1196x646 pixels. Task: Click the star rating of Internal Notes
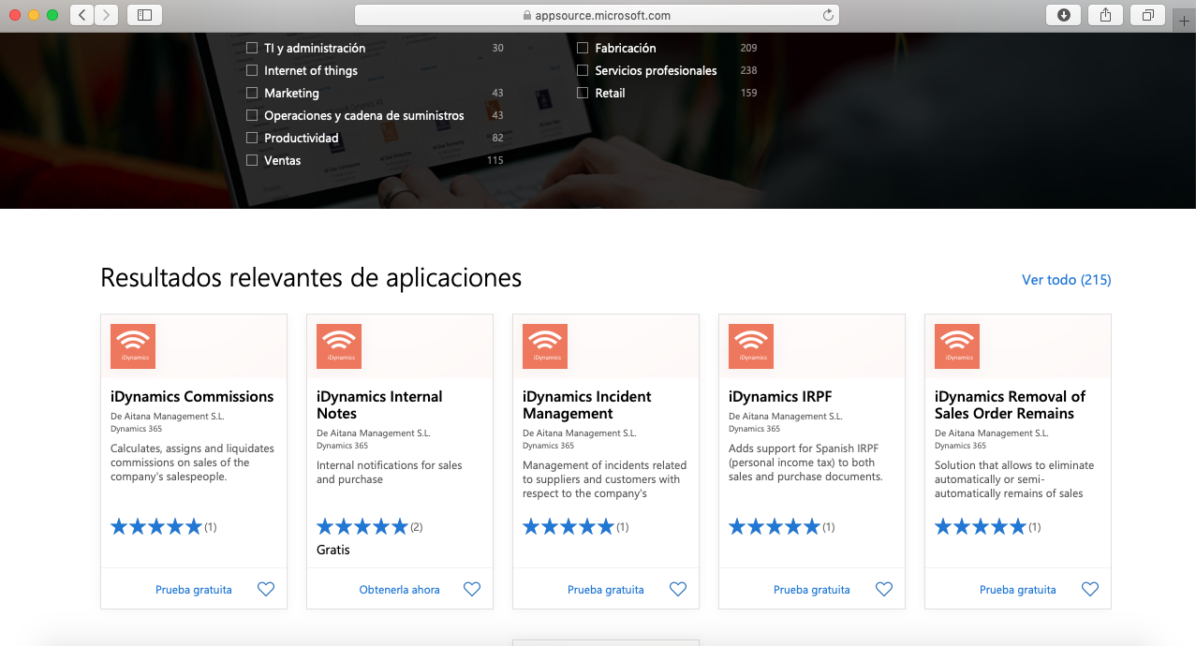coord(362,527)
